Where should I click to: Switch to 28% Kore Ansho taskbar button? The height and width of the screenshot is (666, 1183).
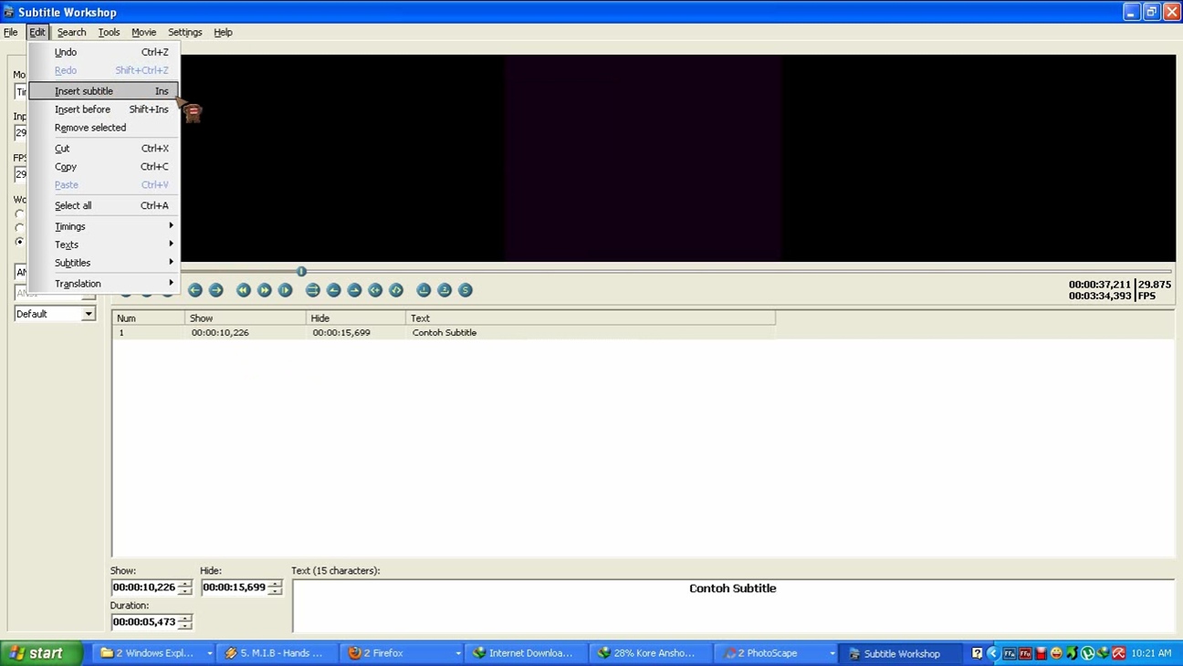pos(652,653)
